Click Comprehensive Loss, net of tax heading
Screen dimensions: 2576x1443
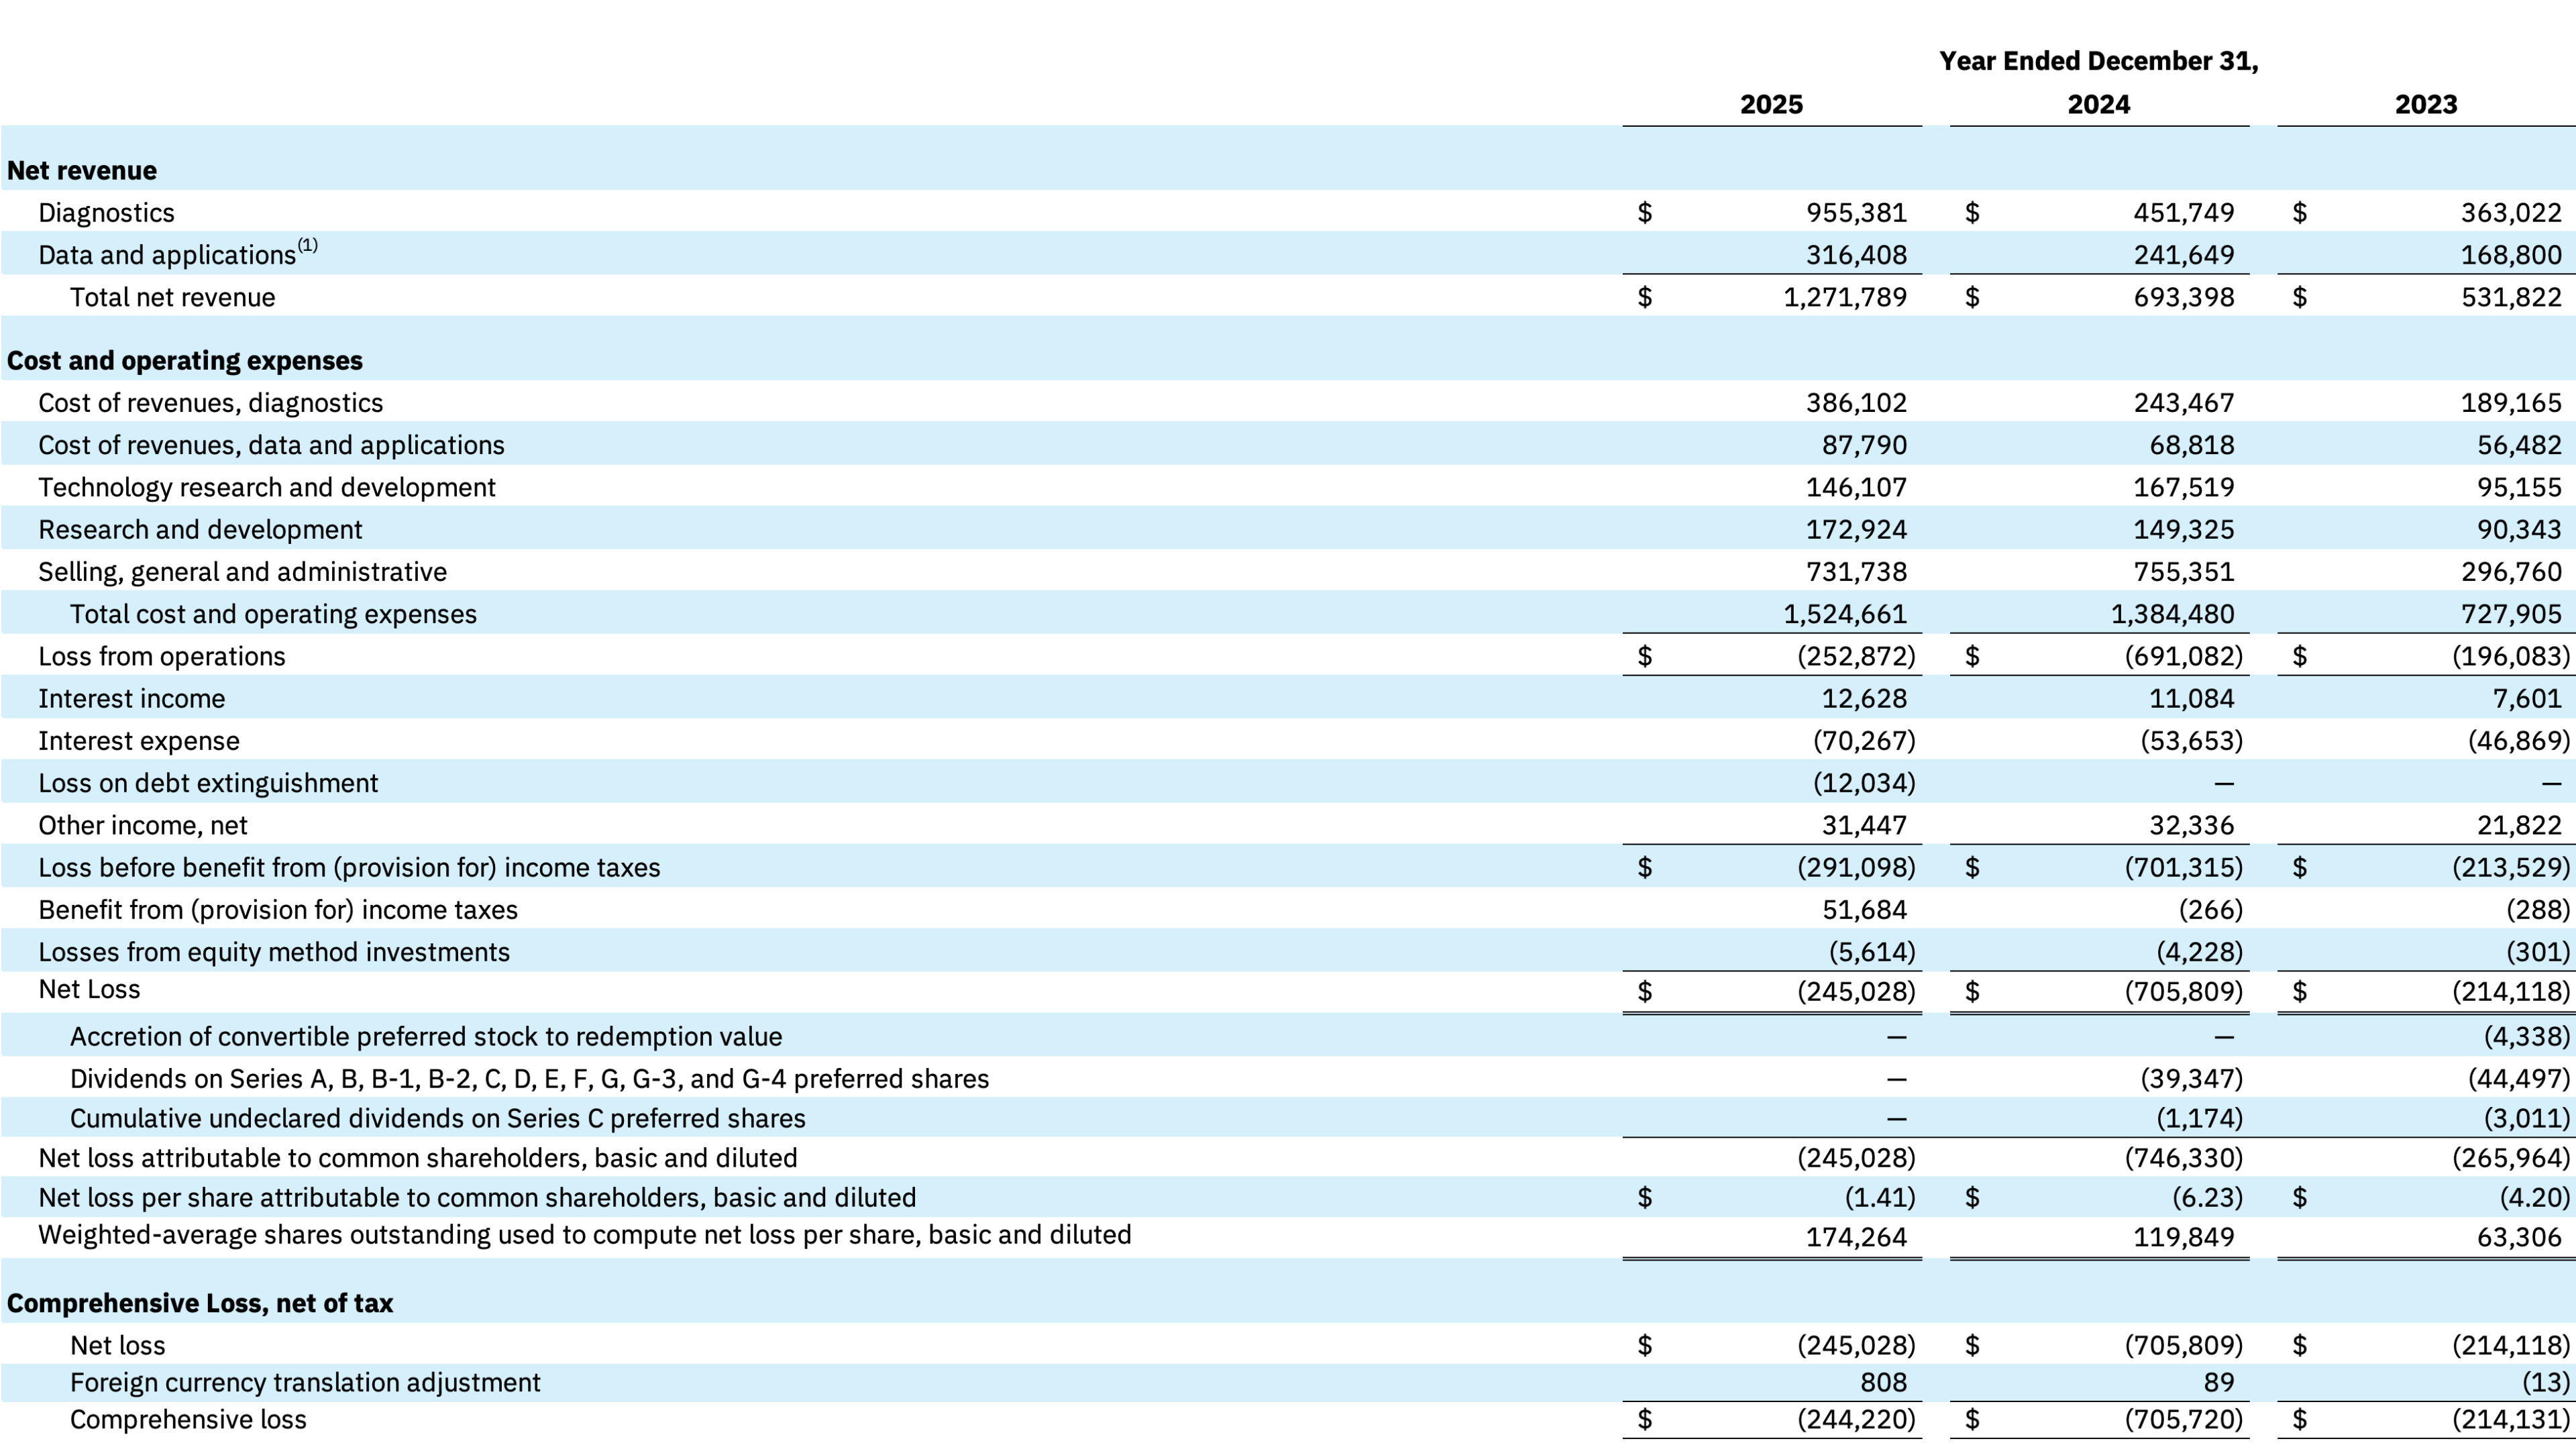pos(200,1304)
